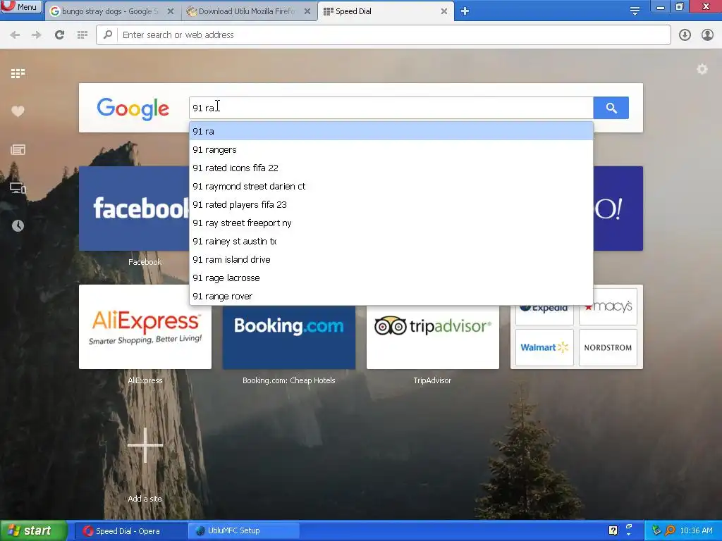Click the "TripAdvisor" tile label
The height and width of the screenshot is (541, 722).
click(x=432, y=380)
